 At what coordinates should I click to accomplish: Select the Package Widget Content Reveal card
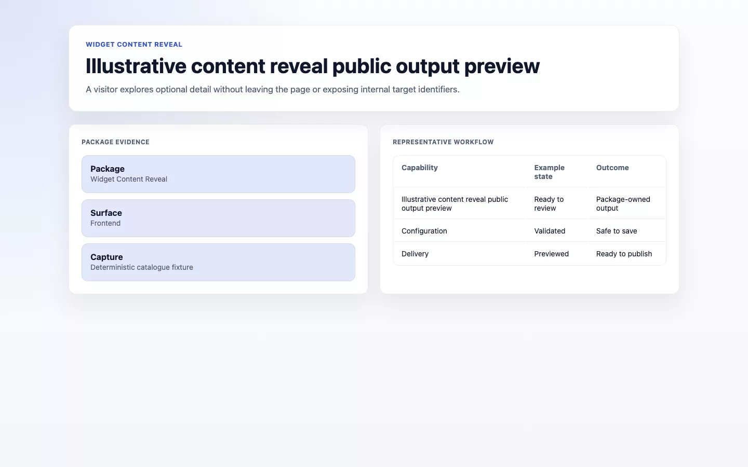point(218,174)
